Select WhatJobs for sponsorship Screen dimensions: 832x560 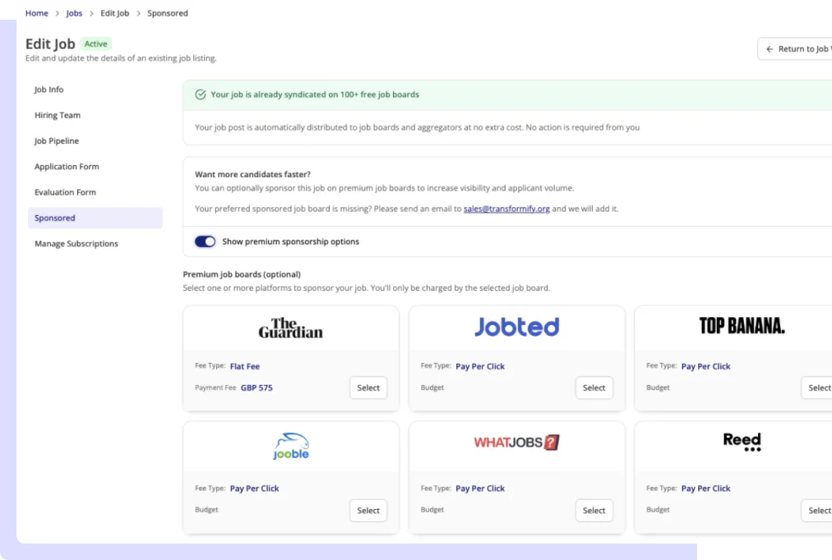click(x=594, y=510)
